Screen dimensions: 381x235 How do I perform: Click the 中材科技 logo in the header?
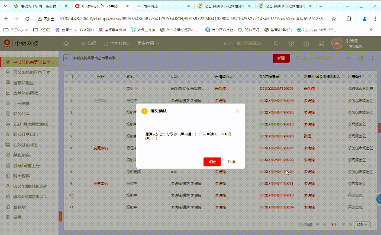(x=21, y=43)
